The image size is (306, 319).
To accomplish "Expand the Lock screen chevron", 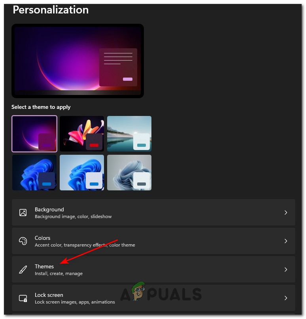I will 286,298.
